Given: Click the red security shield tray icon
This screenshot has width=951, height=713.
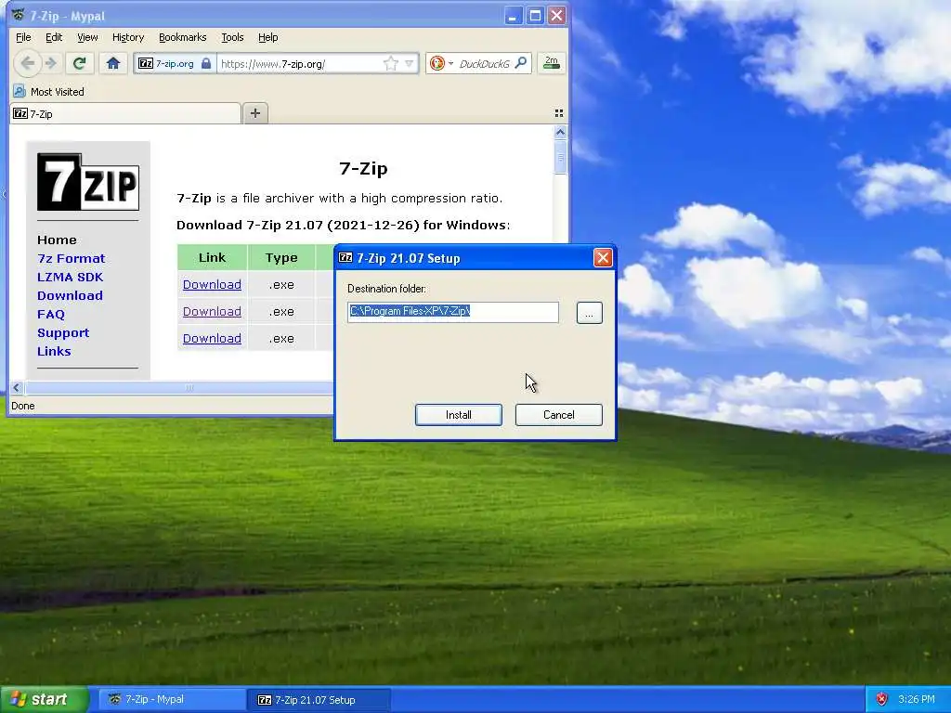Looking at the screenshot, I should click(882, 699).
